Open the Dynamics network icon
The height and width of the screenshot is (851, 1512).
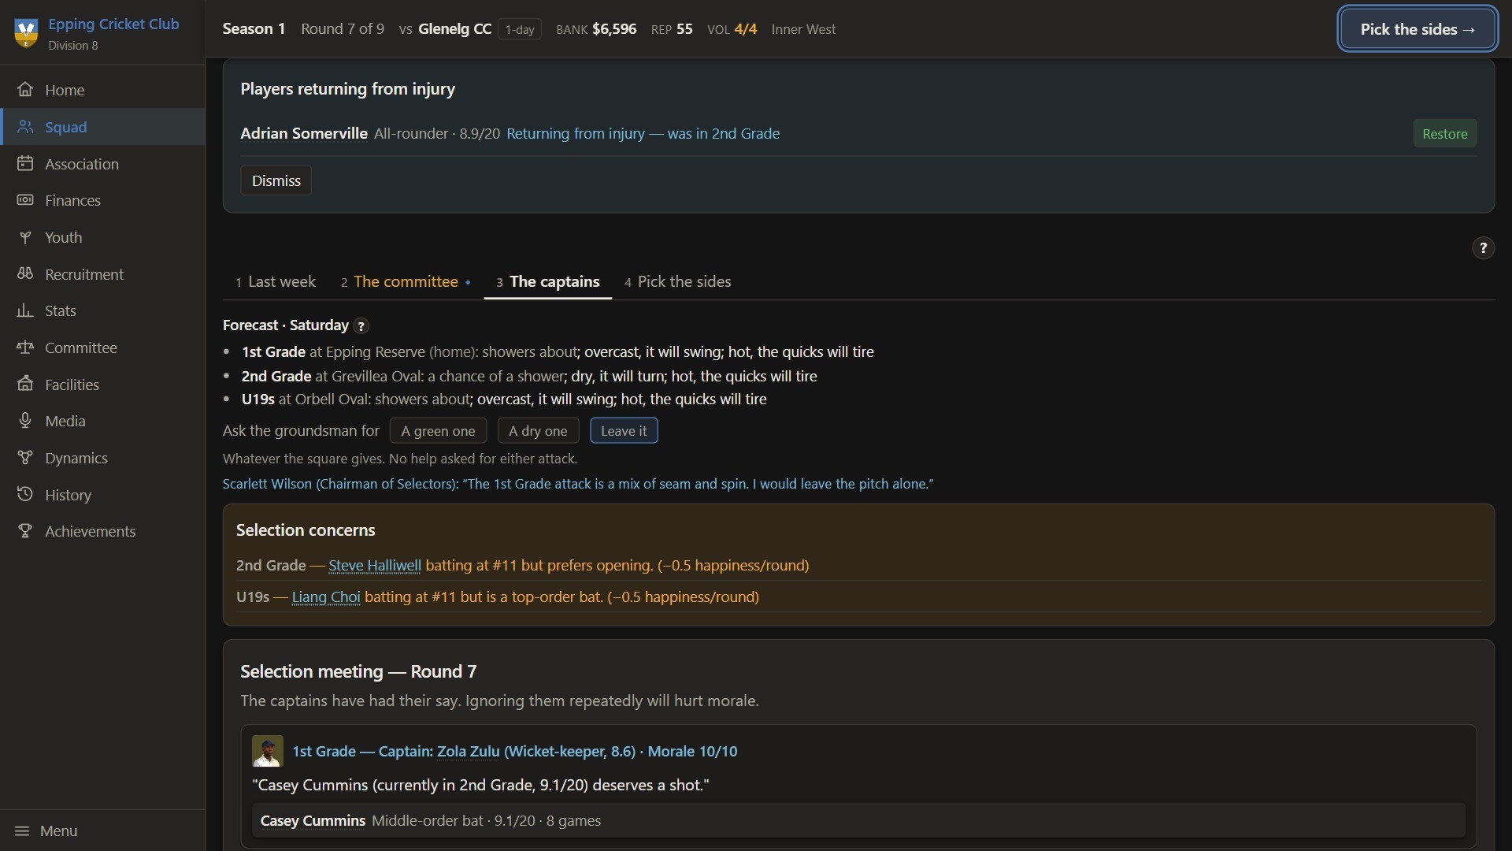pyautogui.click(x=25, y=457)
